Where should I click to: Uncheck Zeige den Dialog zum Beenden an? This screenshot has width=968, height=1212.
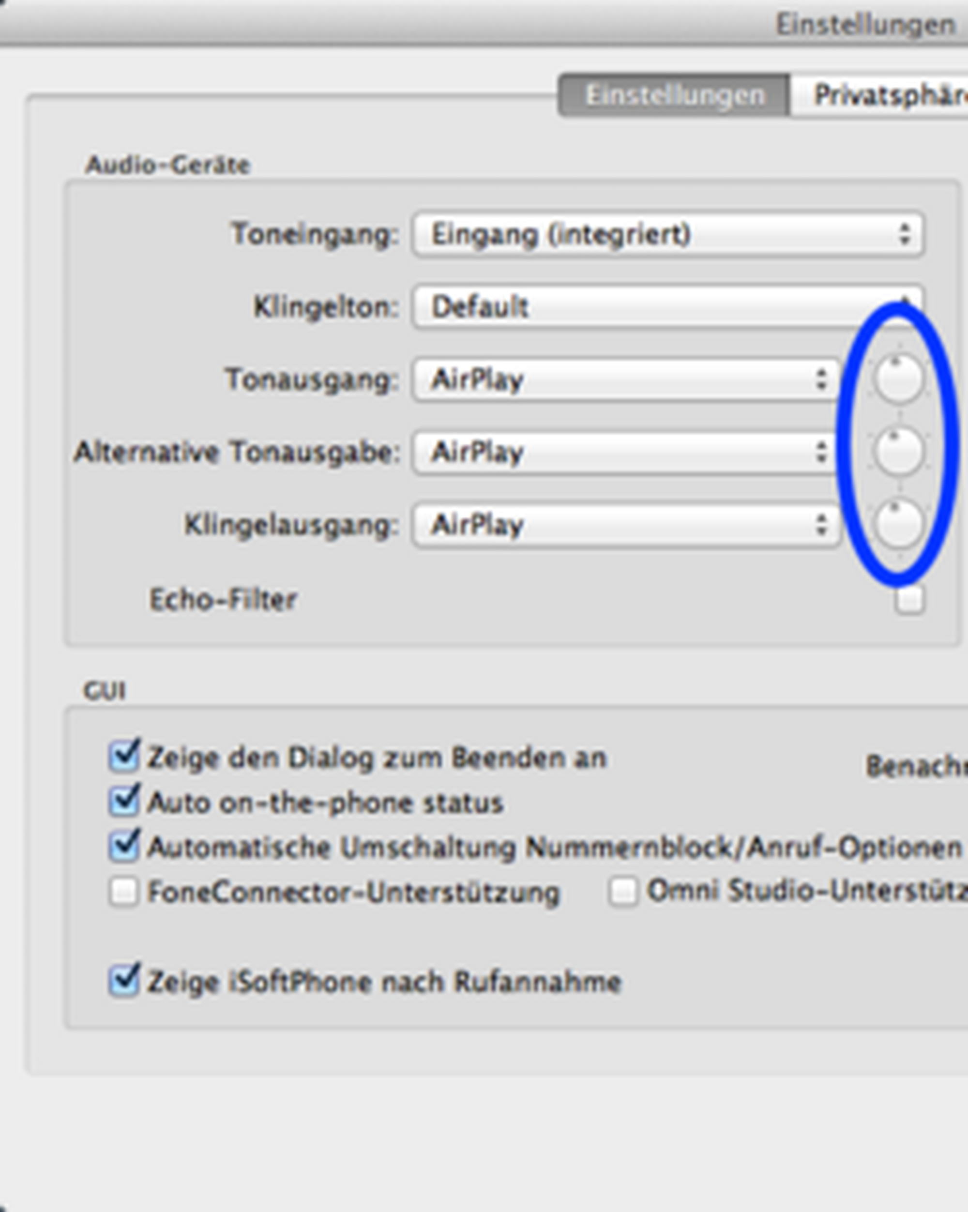click(124, 757)
